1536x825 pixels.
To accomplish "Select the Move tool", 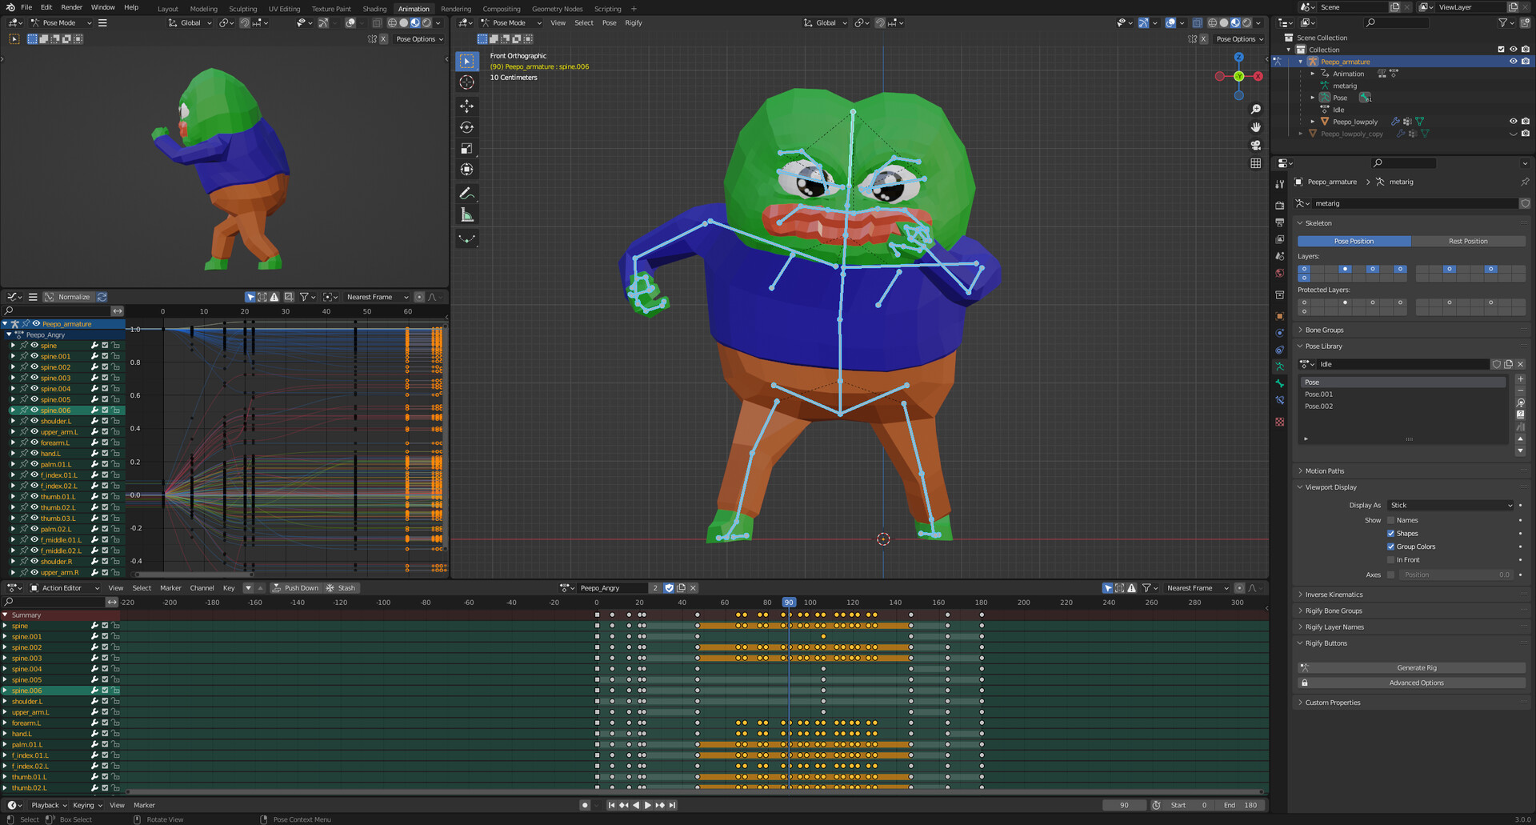I will 467,106.
